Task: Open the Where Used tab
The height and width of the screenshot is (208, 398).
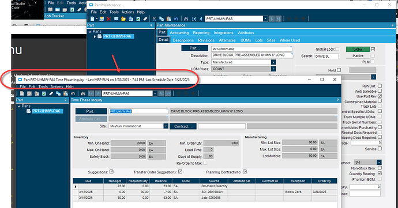Action: 290,40
